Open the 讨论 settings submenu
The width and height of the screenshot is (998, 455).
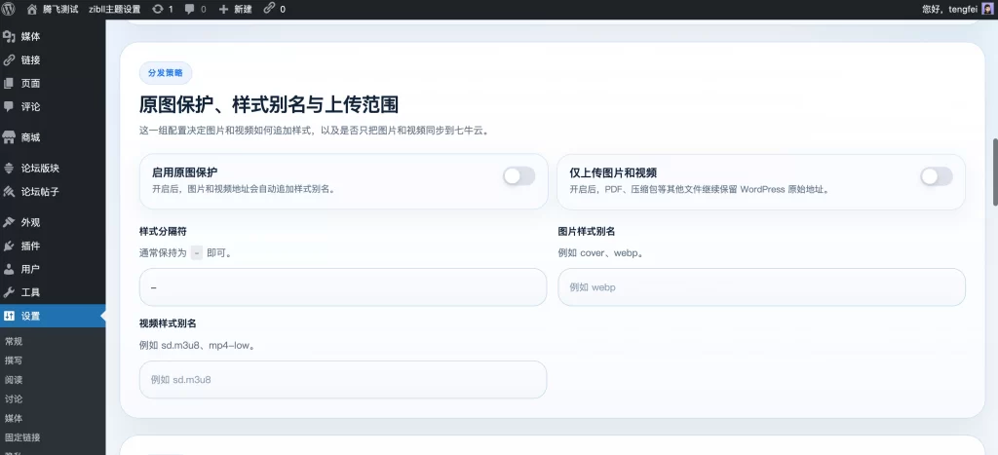[x=14, y=399]
